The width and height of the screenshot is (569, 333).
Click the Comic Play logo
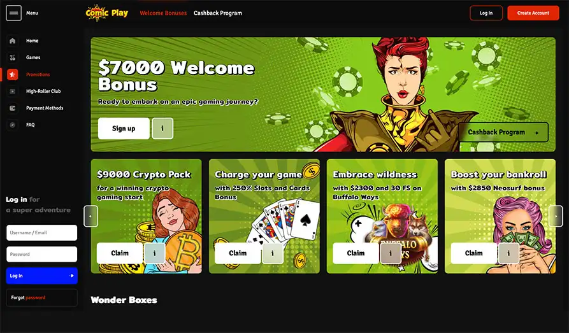[x=106, y=13]
